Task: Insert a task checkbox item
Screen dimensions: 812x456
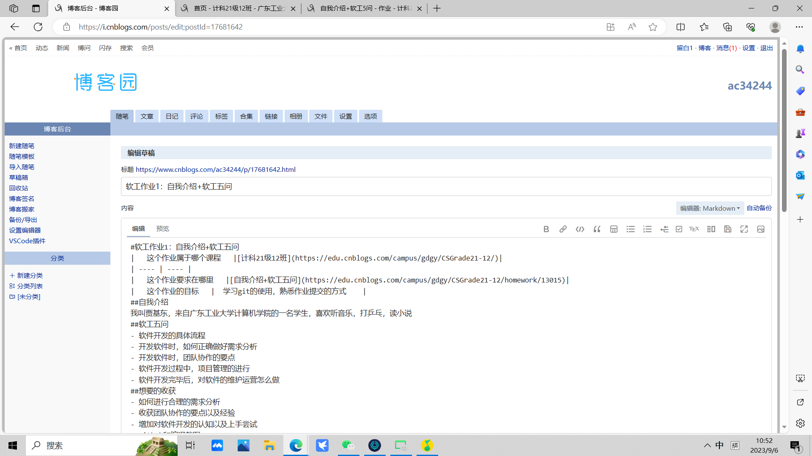Action: click(x=679, y=229)
